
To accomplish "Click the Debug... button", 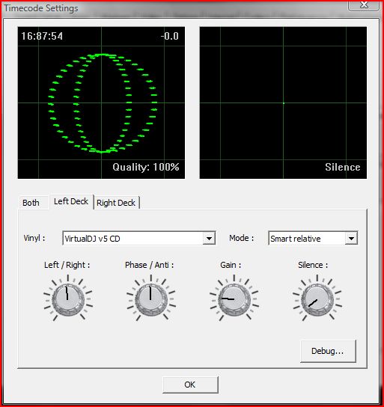I will click(328, 351).
